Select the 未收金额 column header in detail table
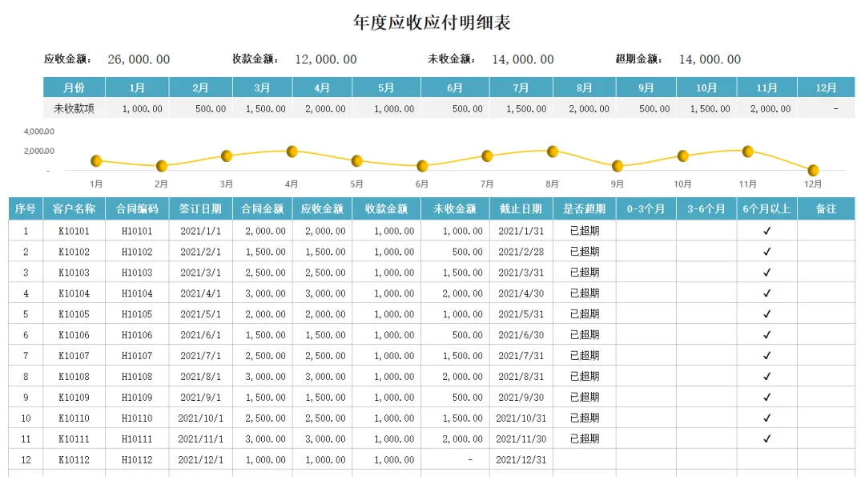The height and width of the screenshot is (477, 865). pyautogui.click(x=455, y=208)
